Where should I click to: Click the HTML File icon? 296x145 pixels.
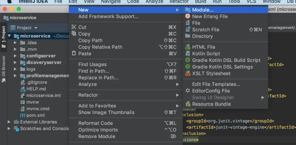188,47
